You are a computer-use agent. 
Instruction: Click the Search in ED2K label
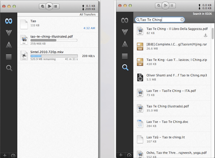[202, 14]
